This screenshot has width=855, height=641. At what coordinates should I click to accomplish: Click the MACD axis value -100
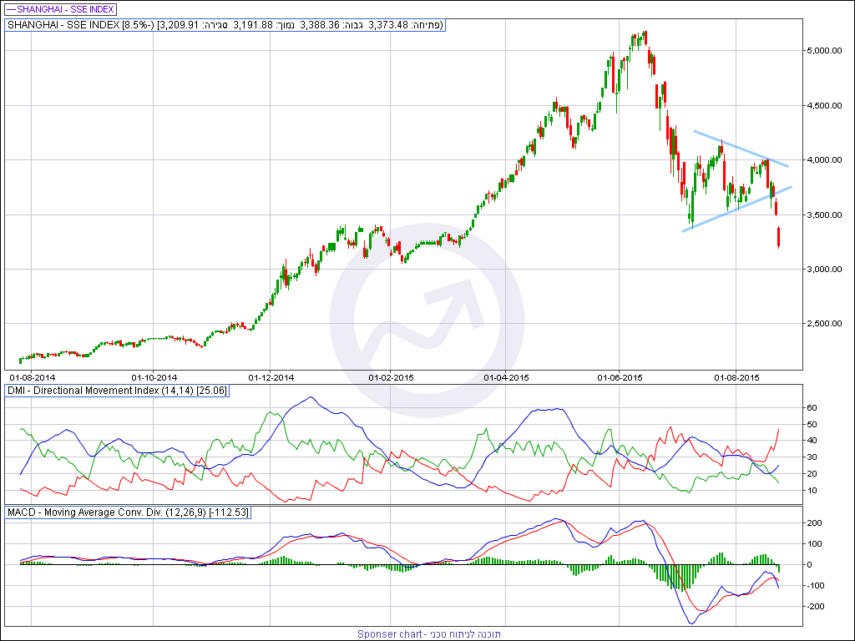pos(814,585)
